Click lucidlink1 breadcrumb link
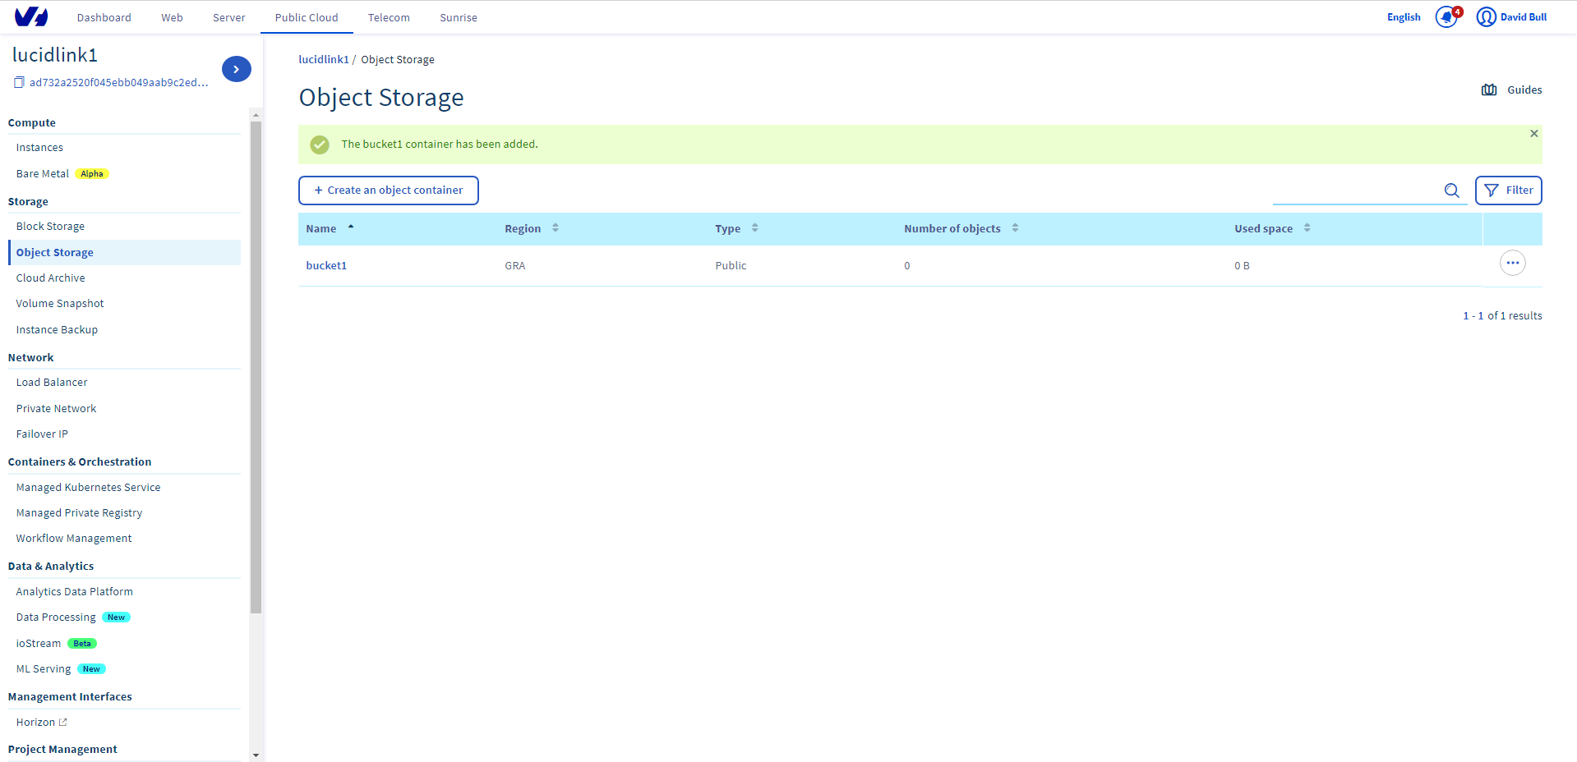 click(x=324, y=60)
